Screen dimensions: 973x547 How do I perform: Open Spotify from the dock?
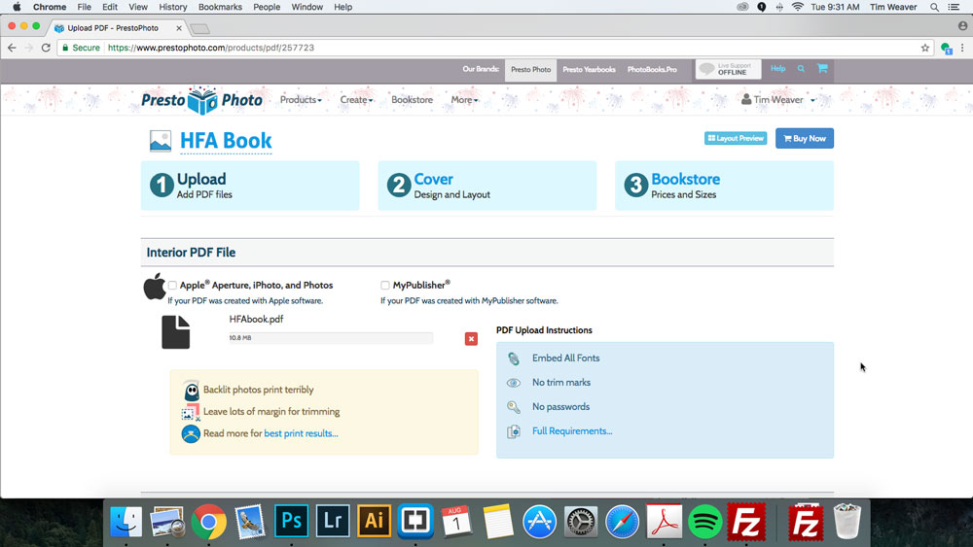[704, 522]
